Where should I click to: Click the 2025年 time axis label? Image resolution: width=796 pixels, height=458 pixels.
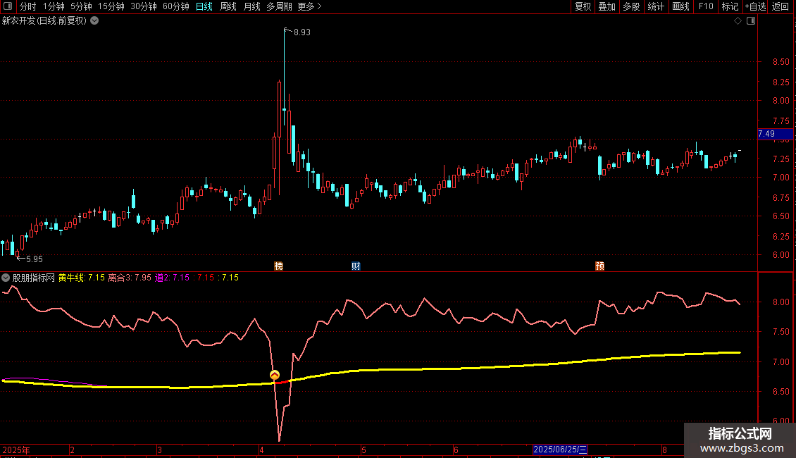[x=16, y=450]
